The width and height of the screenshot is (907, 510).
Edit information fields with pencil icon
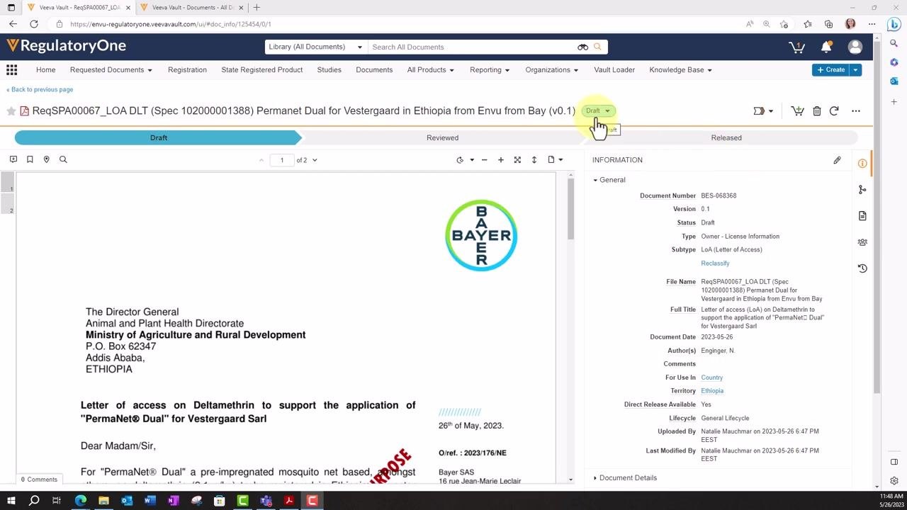click(x=837, y=160)
